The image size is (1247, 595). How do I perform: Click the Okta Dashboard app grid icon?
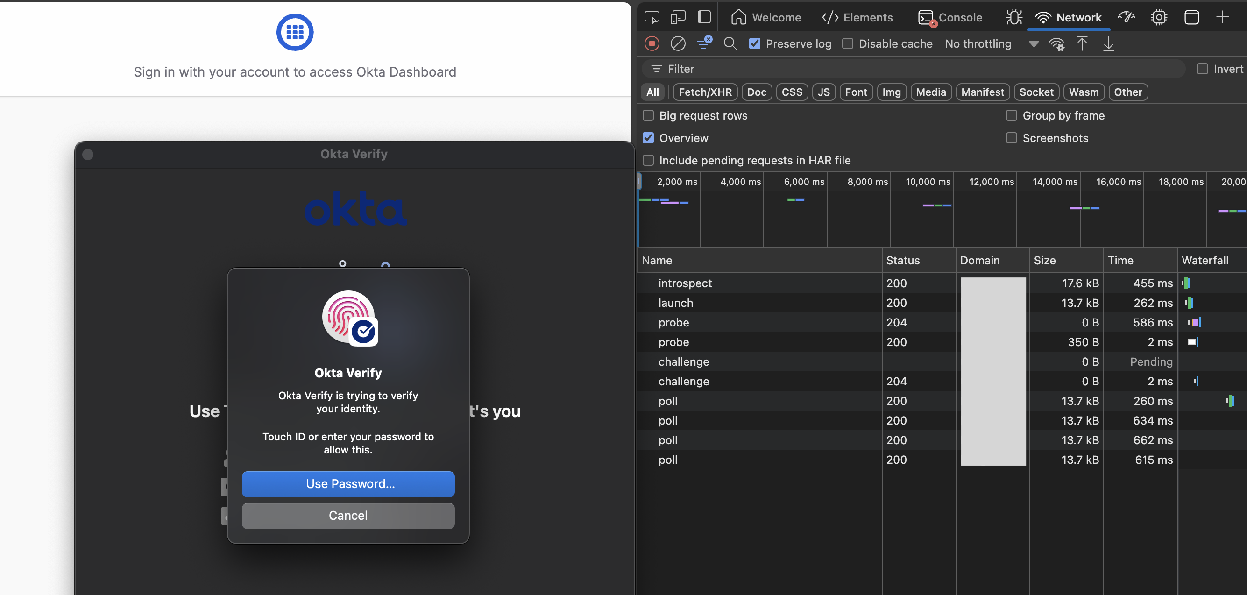[295, 32]
